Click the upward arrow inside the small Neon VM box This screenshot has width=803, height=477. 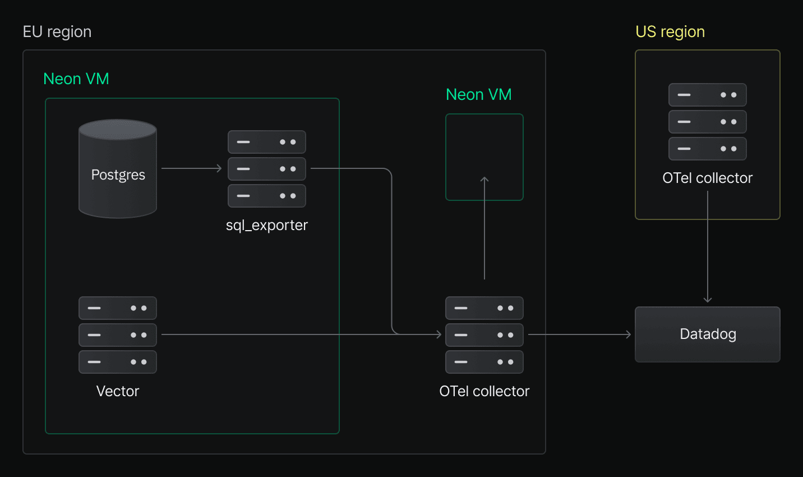(484, 185)
